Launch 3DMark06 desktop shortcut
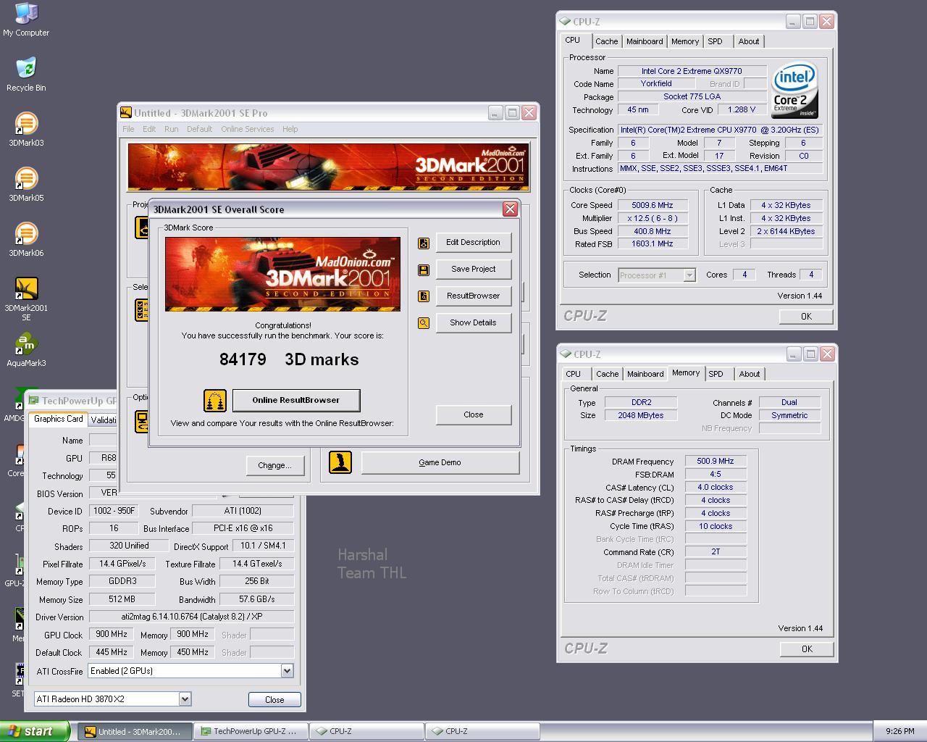Image resolution: width=927 pixels, height=742 pixels. click(x=26, y=240)
